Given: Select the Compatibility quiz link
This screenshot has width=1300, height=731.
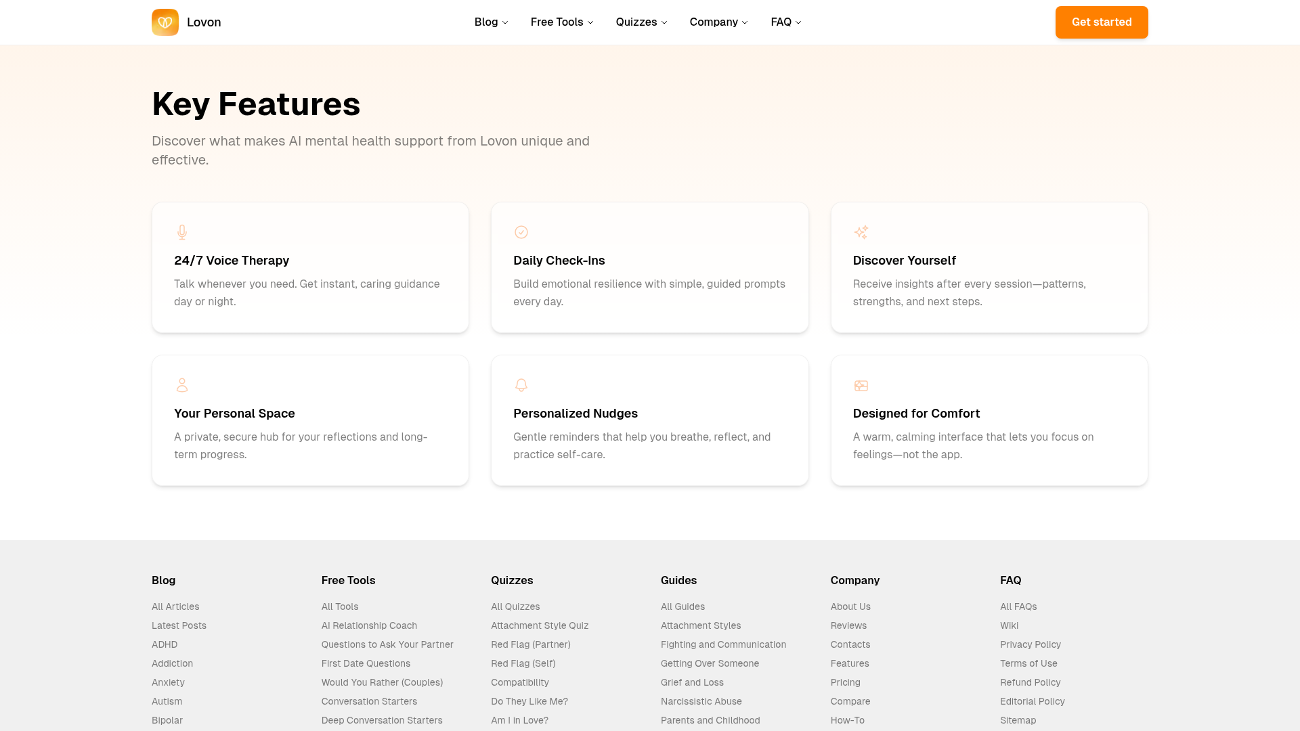Looking at the screenshot, I should click(x=520, y=682).
